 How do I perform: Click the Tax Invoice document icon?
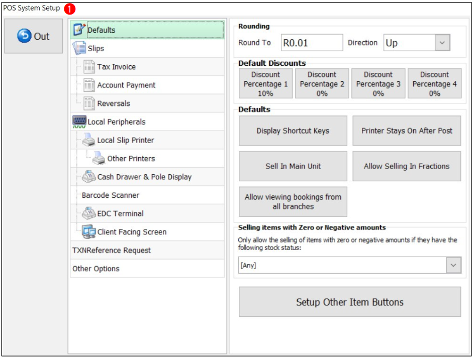pyautogui.click(x=89, y=67)
